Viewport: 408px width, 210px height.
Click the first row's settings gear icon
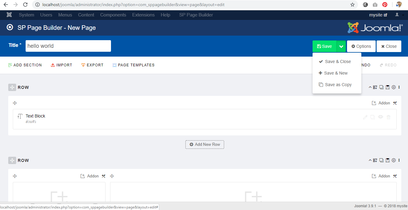point(394,87)
